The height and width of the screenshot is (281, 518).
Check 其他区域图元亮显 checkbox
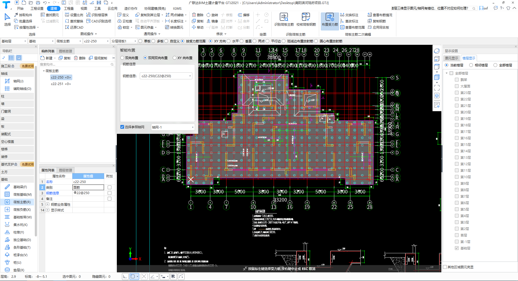click(445, 267)
